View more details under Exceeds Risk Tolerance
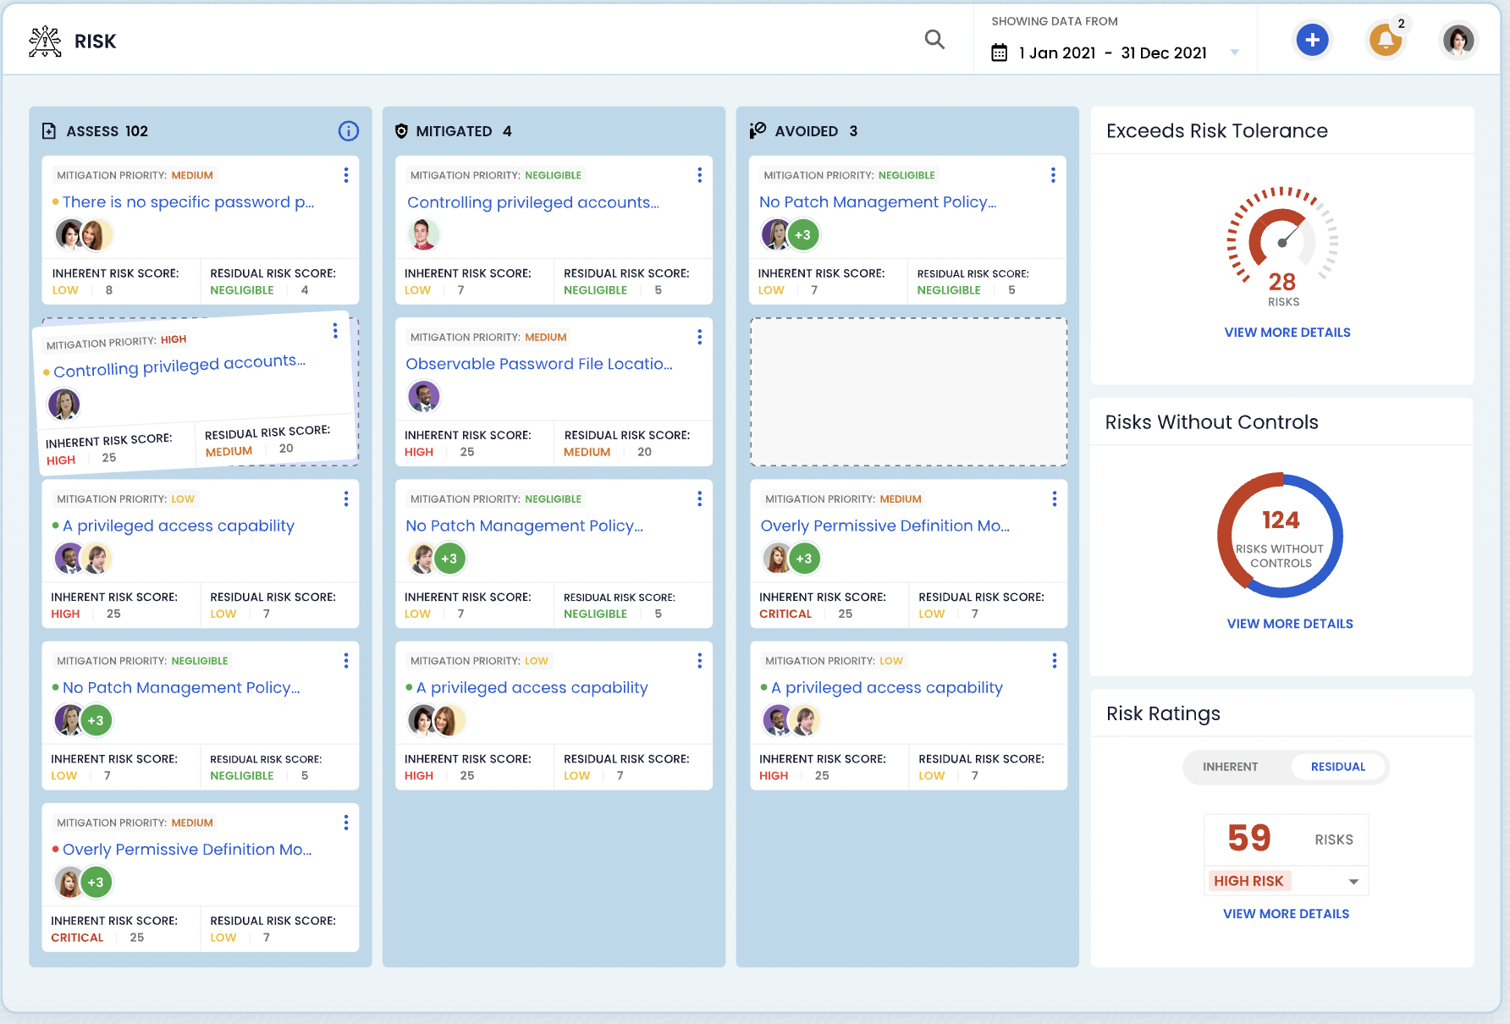1510x1024 pixels. (1287, 333)
